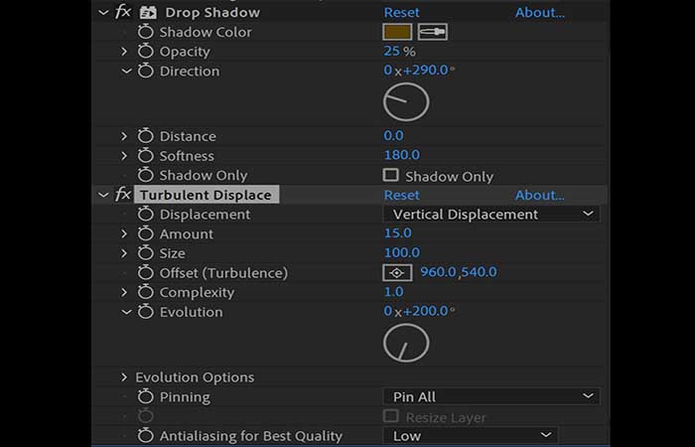Expand the Complexity property
The height and width of the screenshot is (447, 695).
tap(124, 292)
